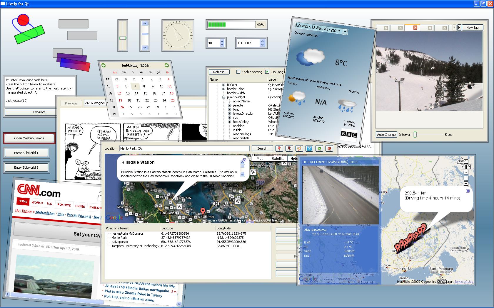Click the BBC logo in weather widget

point(349,134)
